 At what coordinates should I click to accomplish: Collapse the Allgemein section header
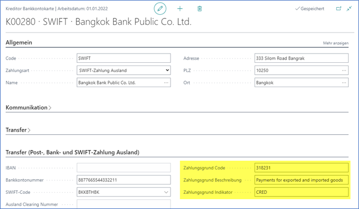(19, 43)
